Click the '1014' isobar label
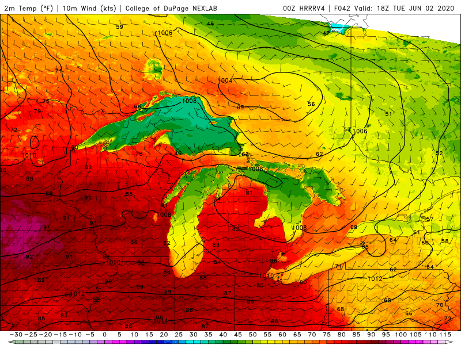This screenshot has height=345, width=461. (161, 321)
